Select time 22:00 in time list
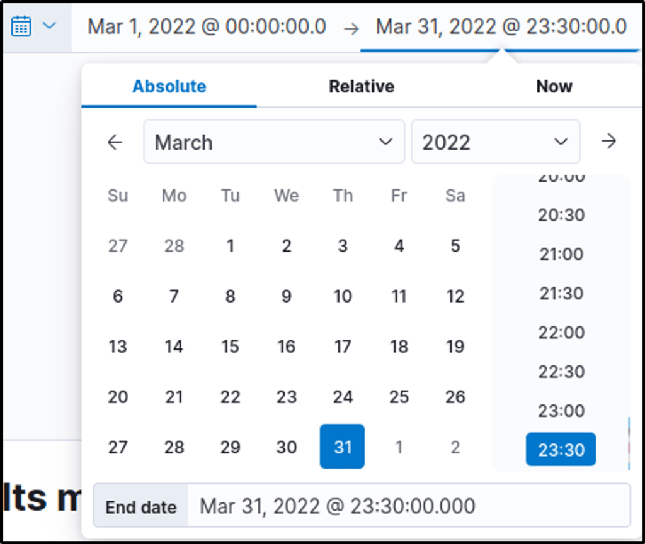Screen dimensions: 645x544 coord(561,332)
